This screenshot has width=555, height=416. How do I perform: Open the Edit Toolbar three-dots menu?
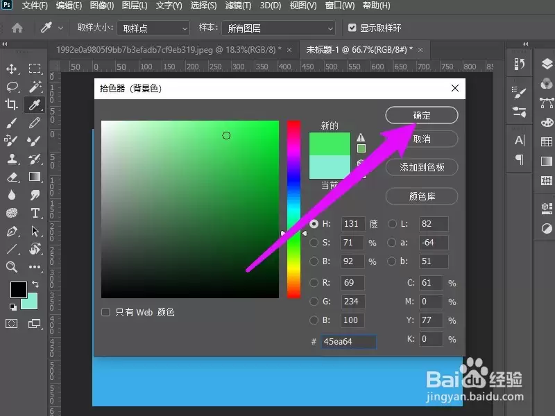pos(35,267)
